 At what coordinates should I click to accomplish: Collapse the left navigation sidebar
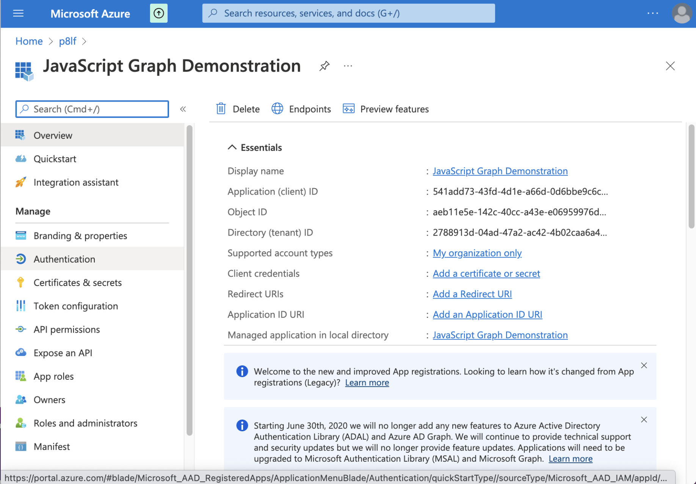[183, 109]
